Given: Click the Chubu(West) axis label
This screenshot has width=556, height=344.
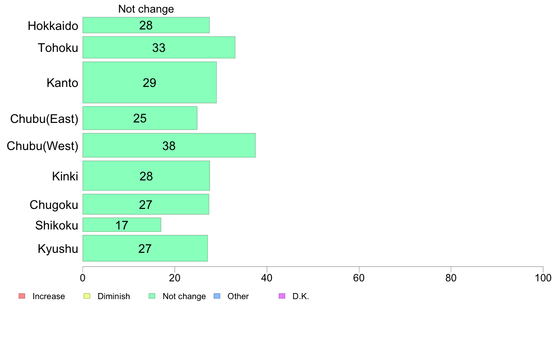Looking at the screenshot, I should [43, 146].
